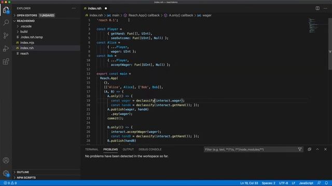Open editor more actions ellipsis
This screenshot has height=186, width=332.
pyautogui.click(x=325, y=8)
